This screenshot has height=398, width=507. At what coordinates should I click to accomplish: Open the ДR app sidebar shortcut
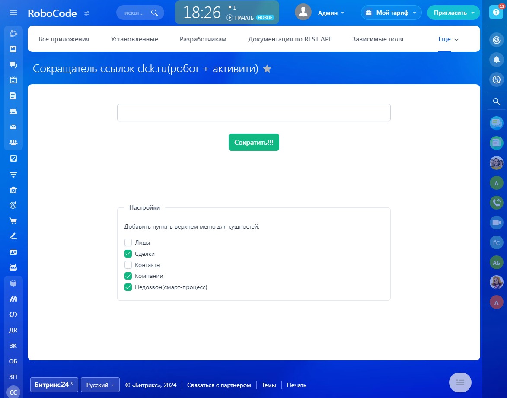click(13, 330)
